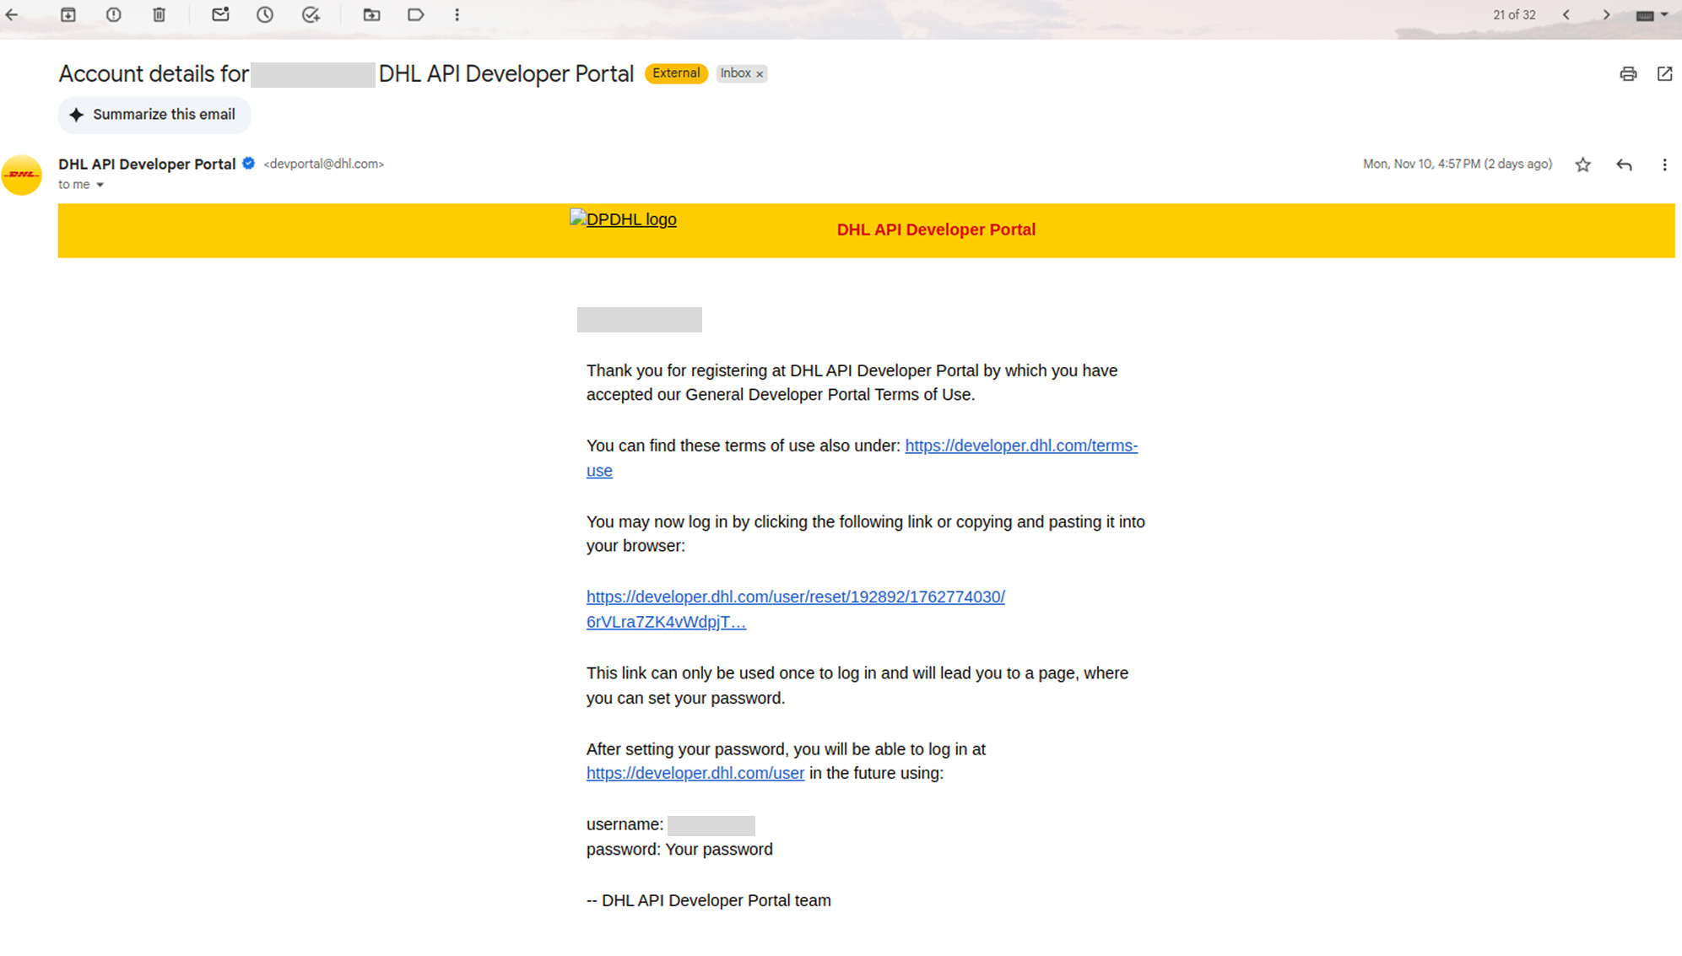This screenshot has width=1682, height=956.
Task: Click the red DHL API Developer Portal heading
Action: coord(936,230)
